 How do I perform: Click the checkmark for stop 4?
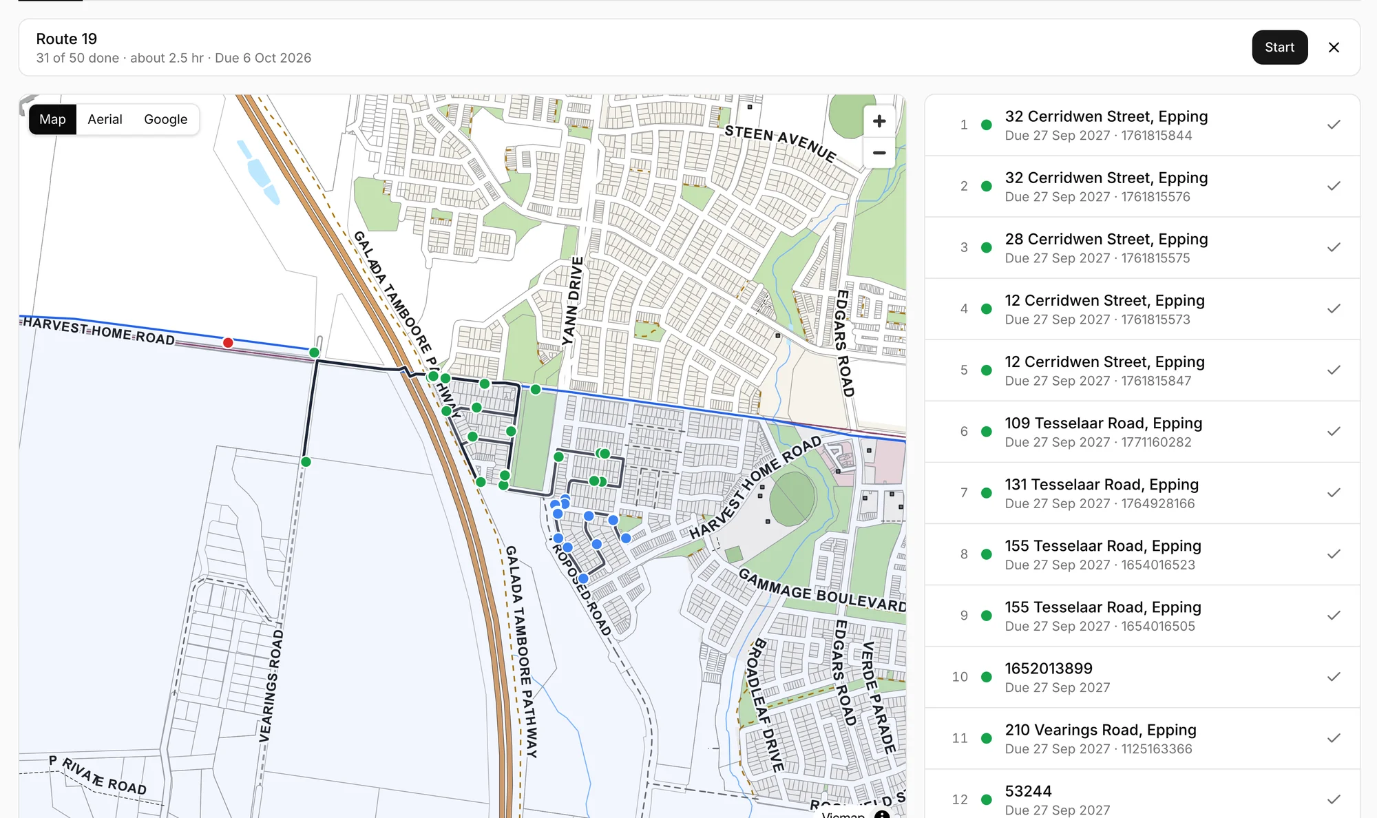[x=1334, y=308]
